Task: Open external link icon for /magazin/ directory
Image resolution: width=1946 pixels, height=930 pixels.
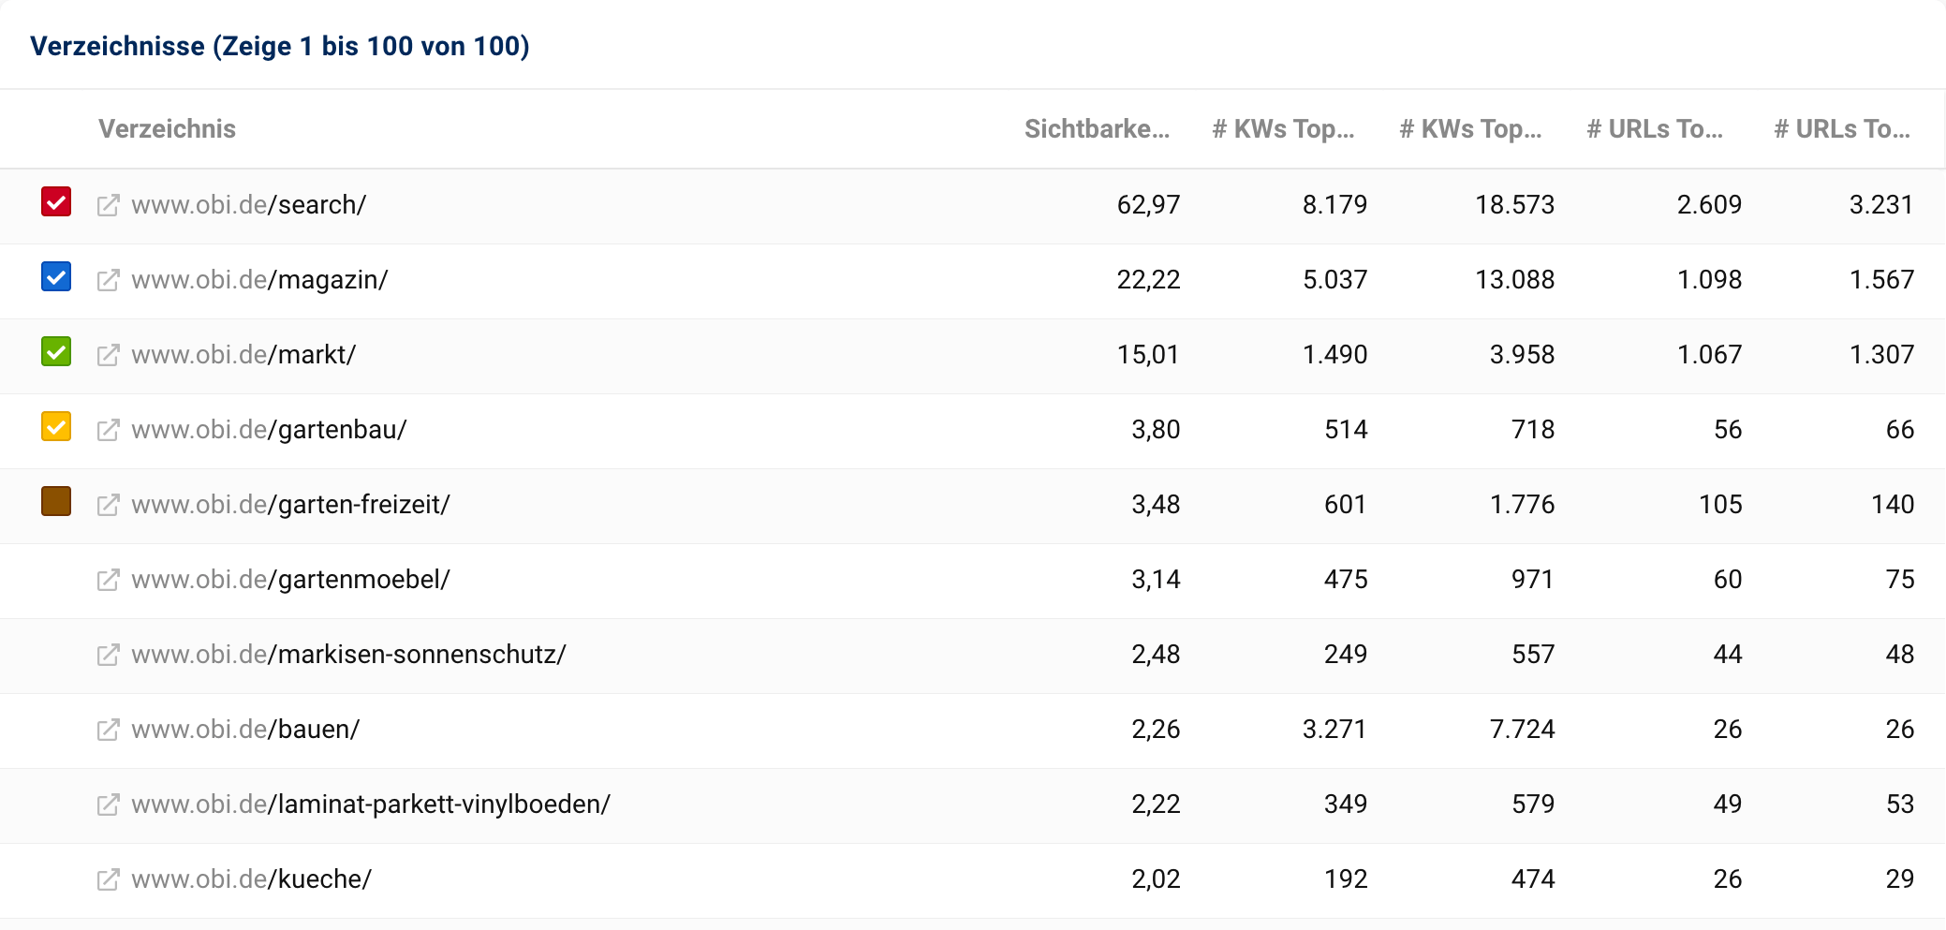Action: (x=109, y=280)
